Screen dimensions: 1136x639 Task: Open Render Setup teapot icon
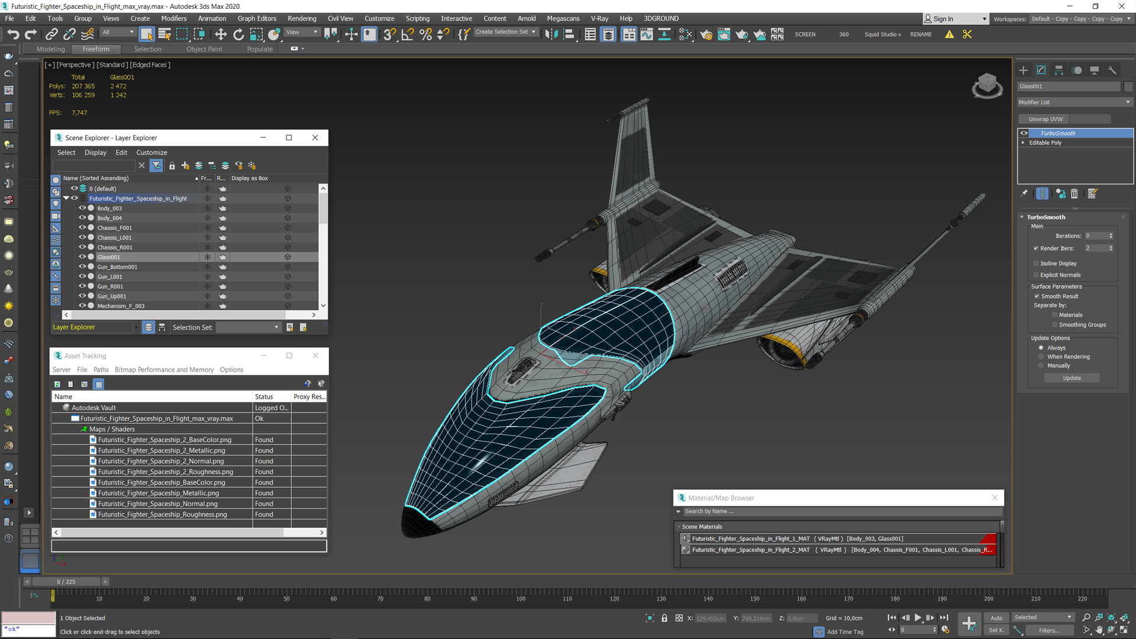pos(706,34)
